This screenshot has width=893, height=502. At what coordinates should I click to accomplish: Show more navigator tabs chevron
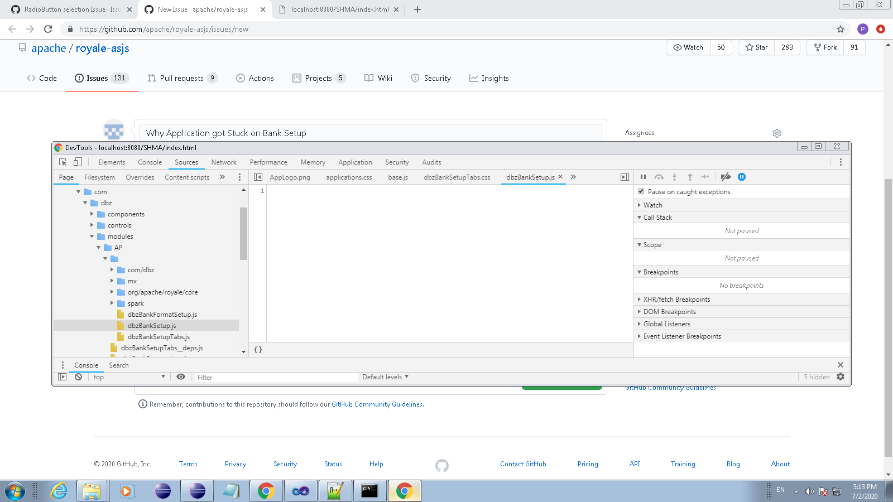tap(222, 177)
